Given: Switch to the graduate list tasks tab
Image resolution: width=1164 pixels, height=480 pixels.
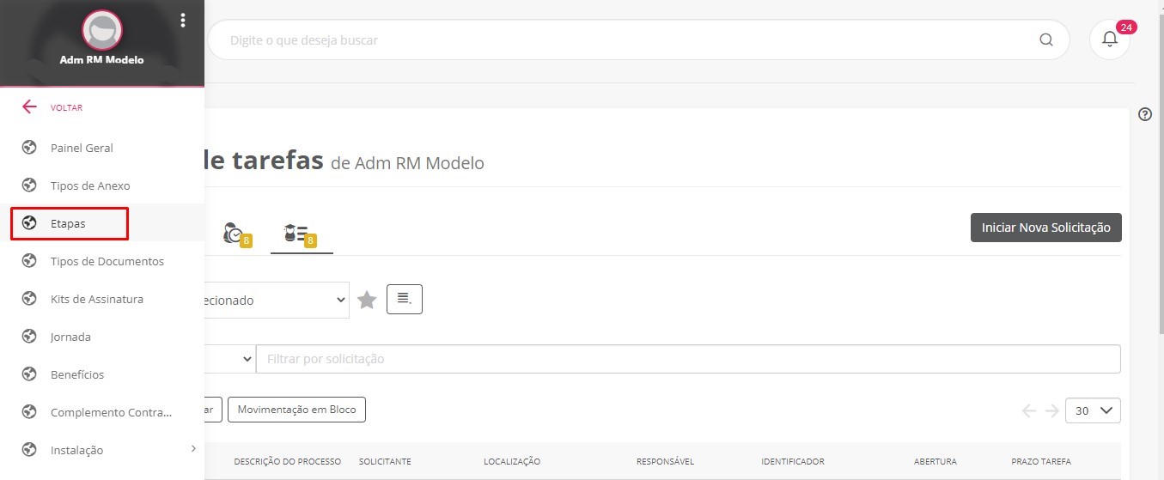Looking at the screenshot, I should (x=302, y=234).
